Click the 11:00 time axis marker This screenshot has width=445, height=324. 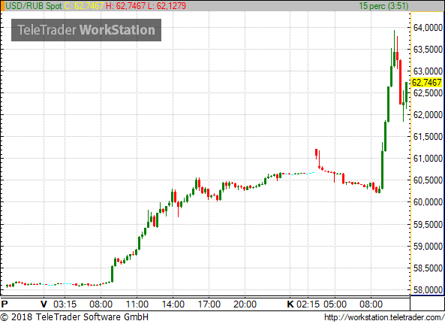[137, 304]
